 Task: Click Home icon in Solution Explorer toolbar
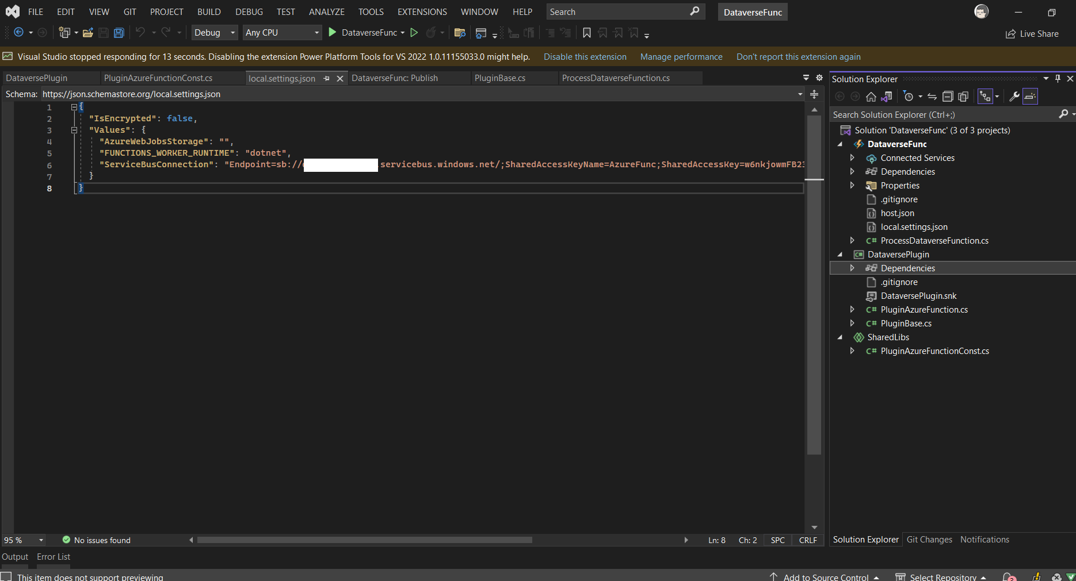(x=871, y=97)
